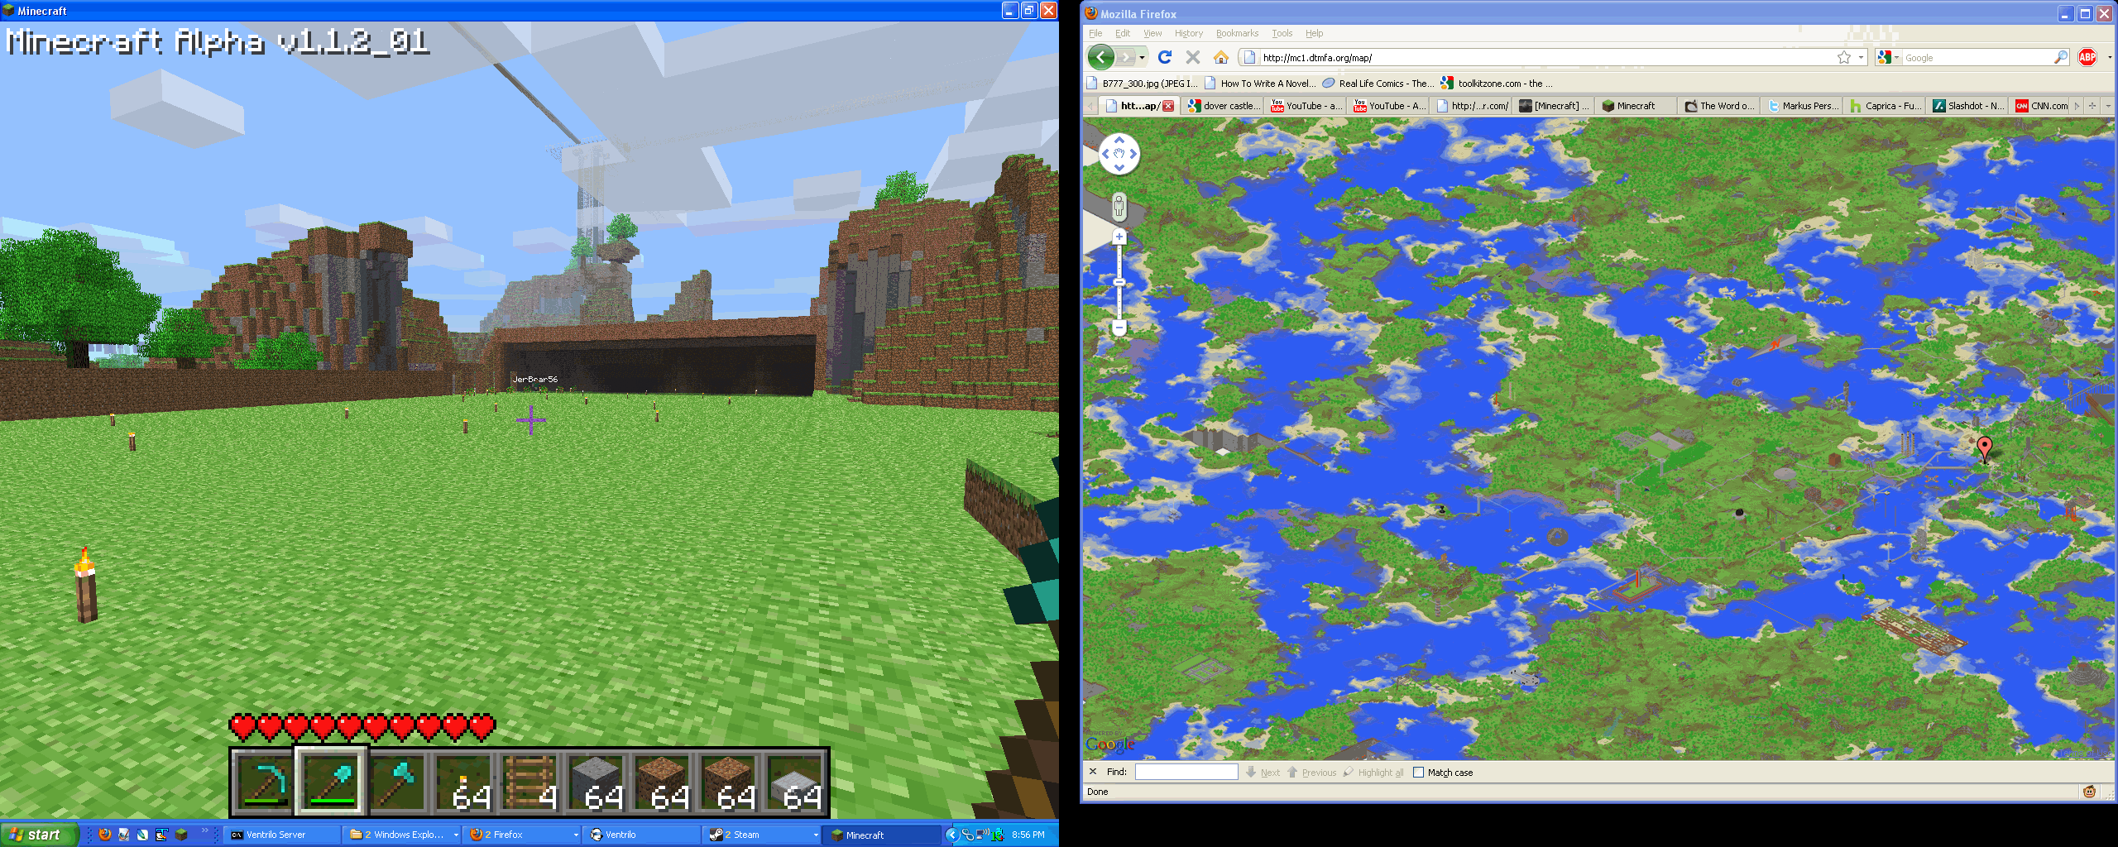This screenshot has width=2118, height=847.
Task: Pan the map down with the arrow control
Action: tap(1119, 168)
